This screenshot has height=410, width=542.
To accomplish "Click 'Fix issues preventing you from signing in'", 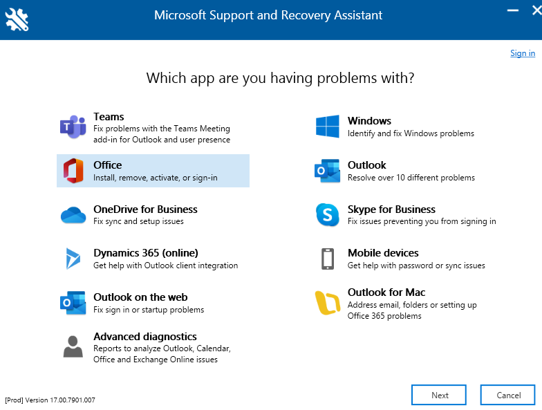I will (422, 221).
